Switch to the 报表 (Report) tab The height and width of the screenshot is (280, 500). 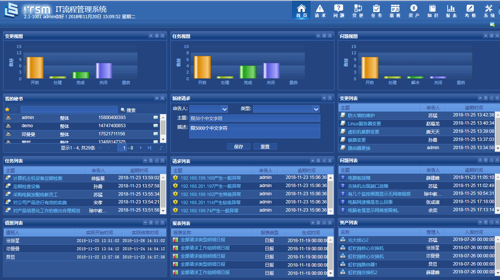451,11
